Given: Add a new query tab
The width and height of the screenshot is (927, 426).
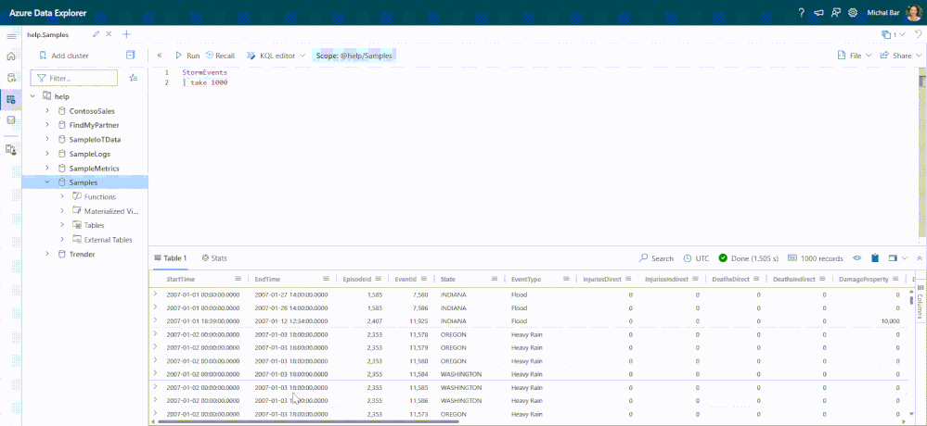Looking at the screenshot, I should pyautogui.click(x=126, y=34).
